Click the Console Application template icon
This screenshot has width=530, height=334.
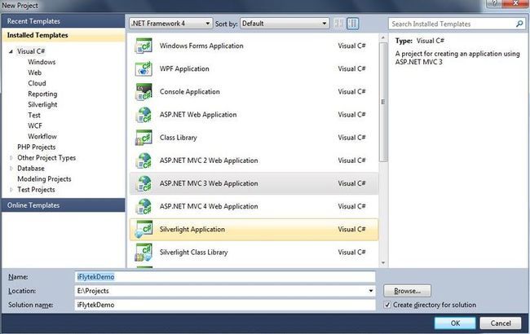(144, 91)
